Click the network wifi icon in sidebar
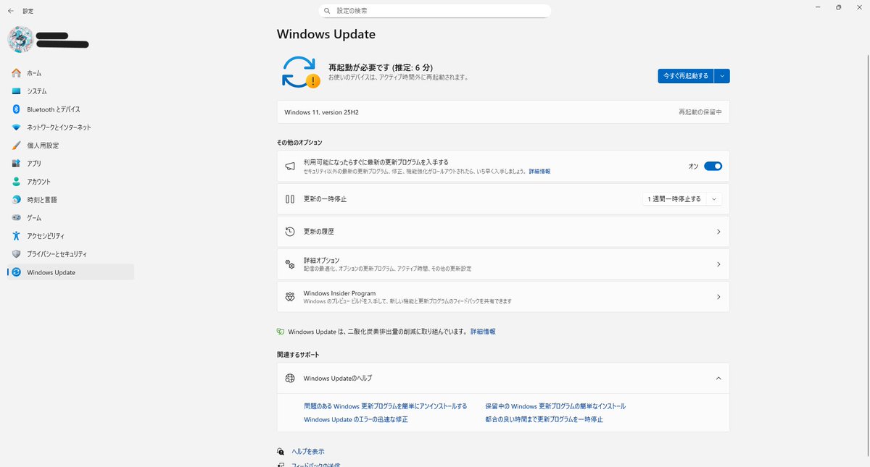The image size is (870, 467). pyautogui.click(x=16, y=127)
